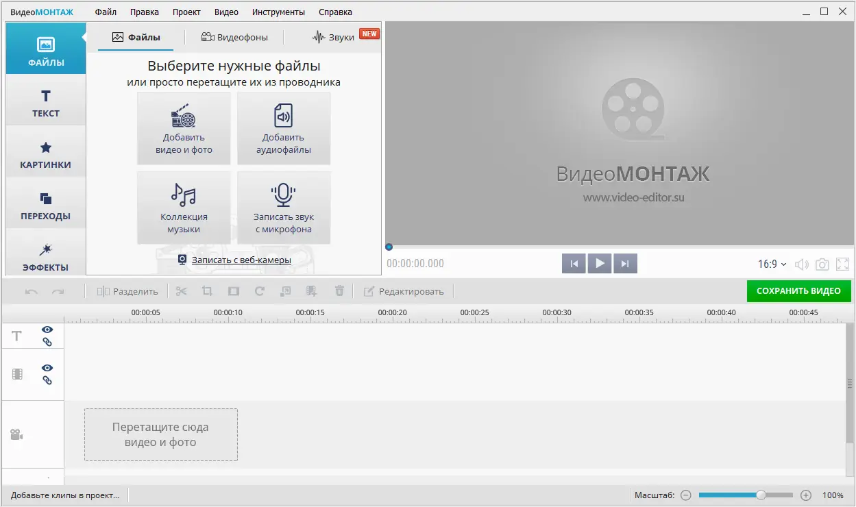Open Коллекция музыки tile
Screen dimensions: 856x507
184,208
